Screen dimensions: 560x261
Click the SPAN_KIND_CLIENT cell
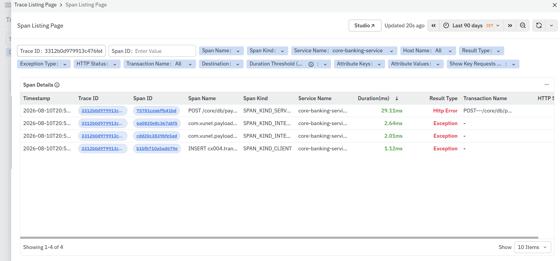click(x=267, y=149)
